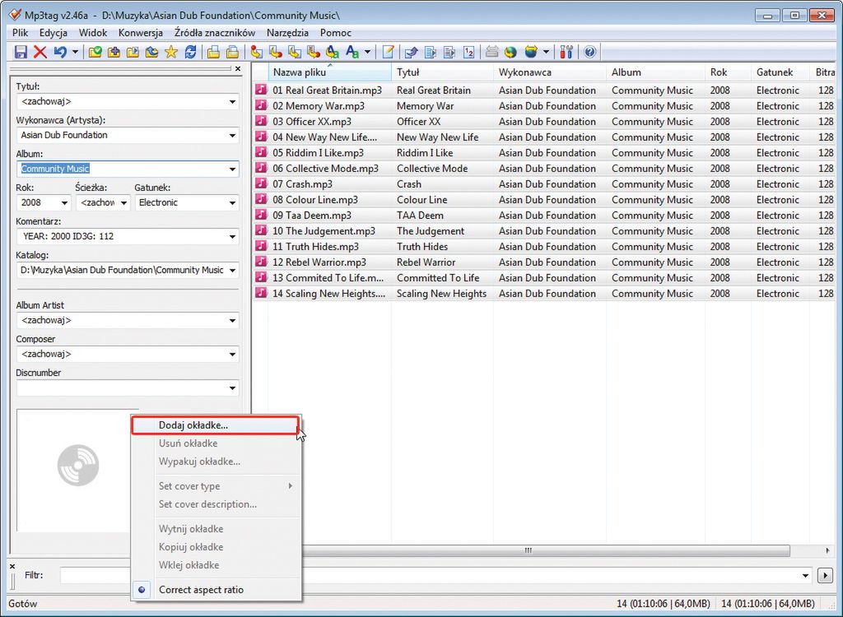Click the music icon beside 07 Crash.mp3
The height and width of the screenshot is (617, 843).
click(x=261, y=184)
